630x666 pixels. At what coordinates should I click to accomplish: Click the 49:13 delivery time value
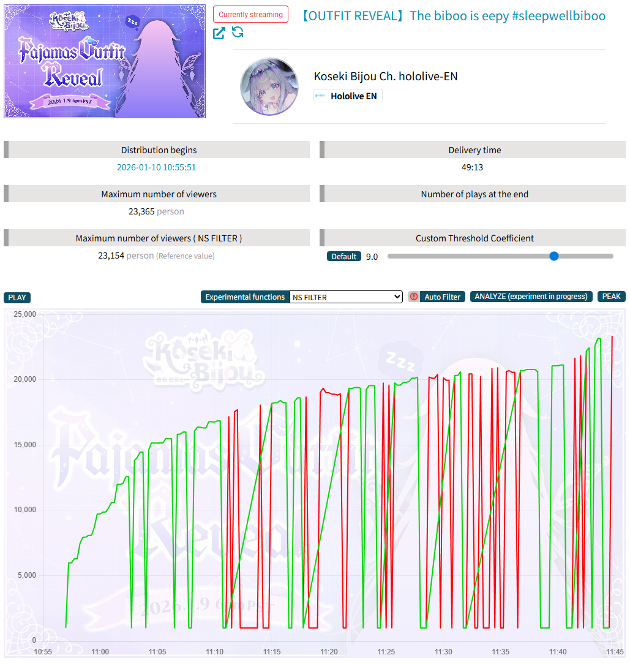(473, 167)
